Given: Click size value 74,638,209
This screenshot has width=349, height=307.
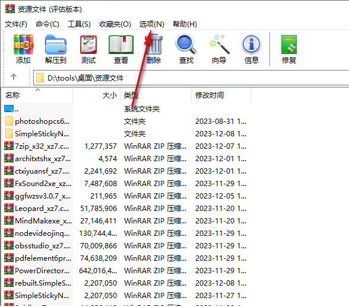Looking at the screenshot, I should [99, 258].
